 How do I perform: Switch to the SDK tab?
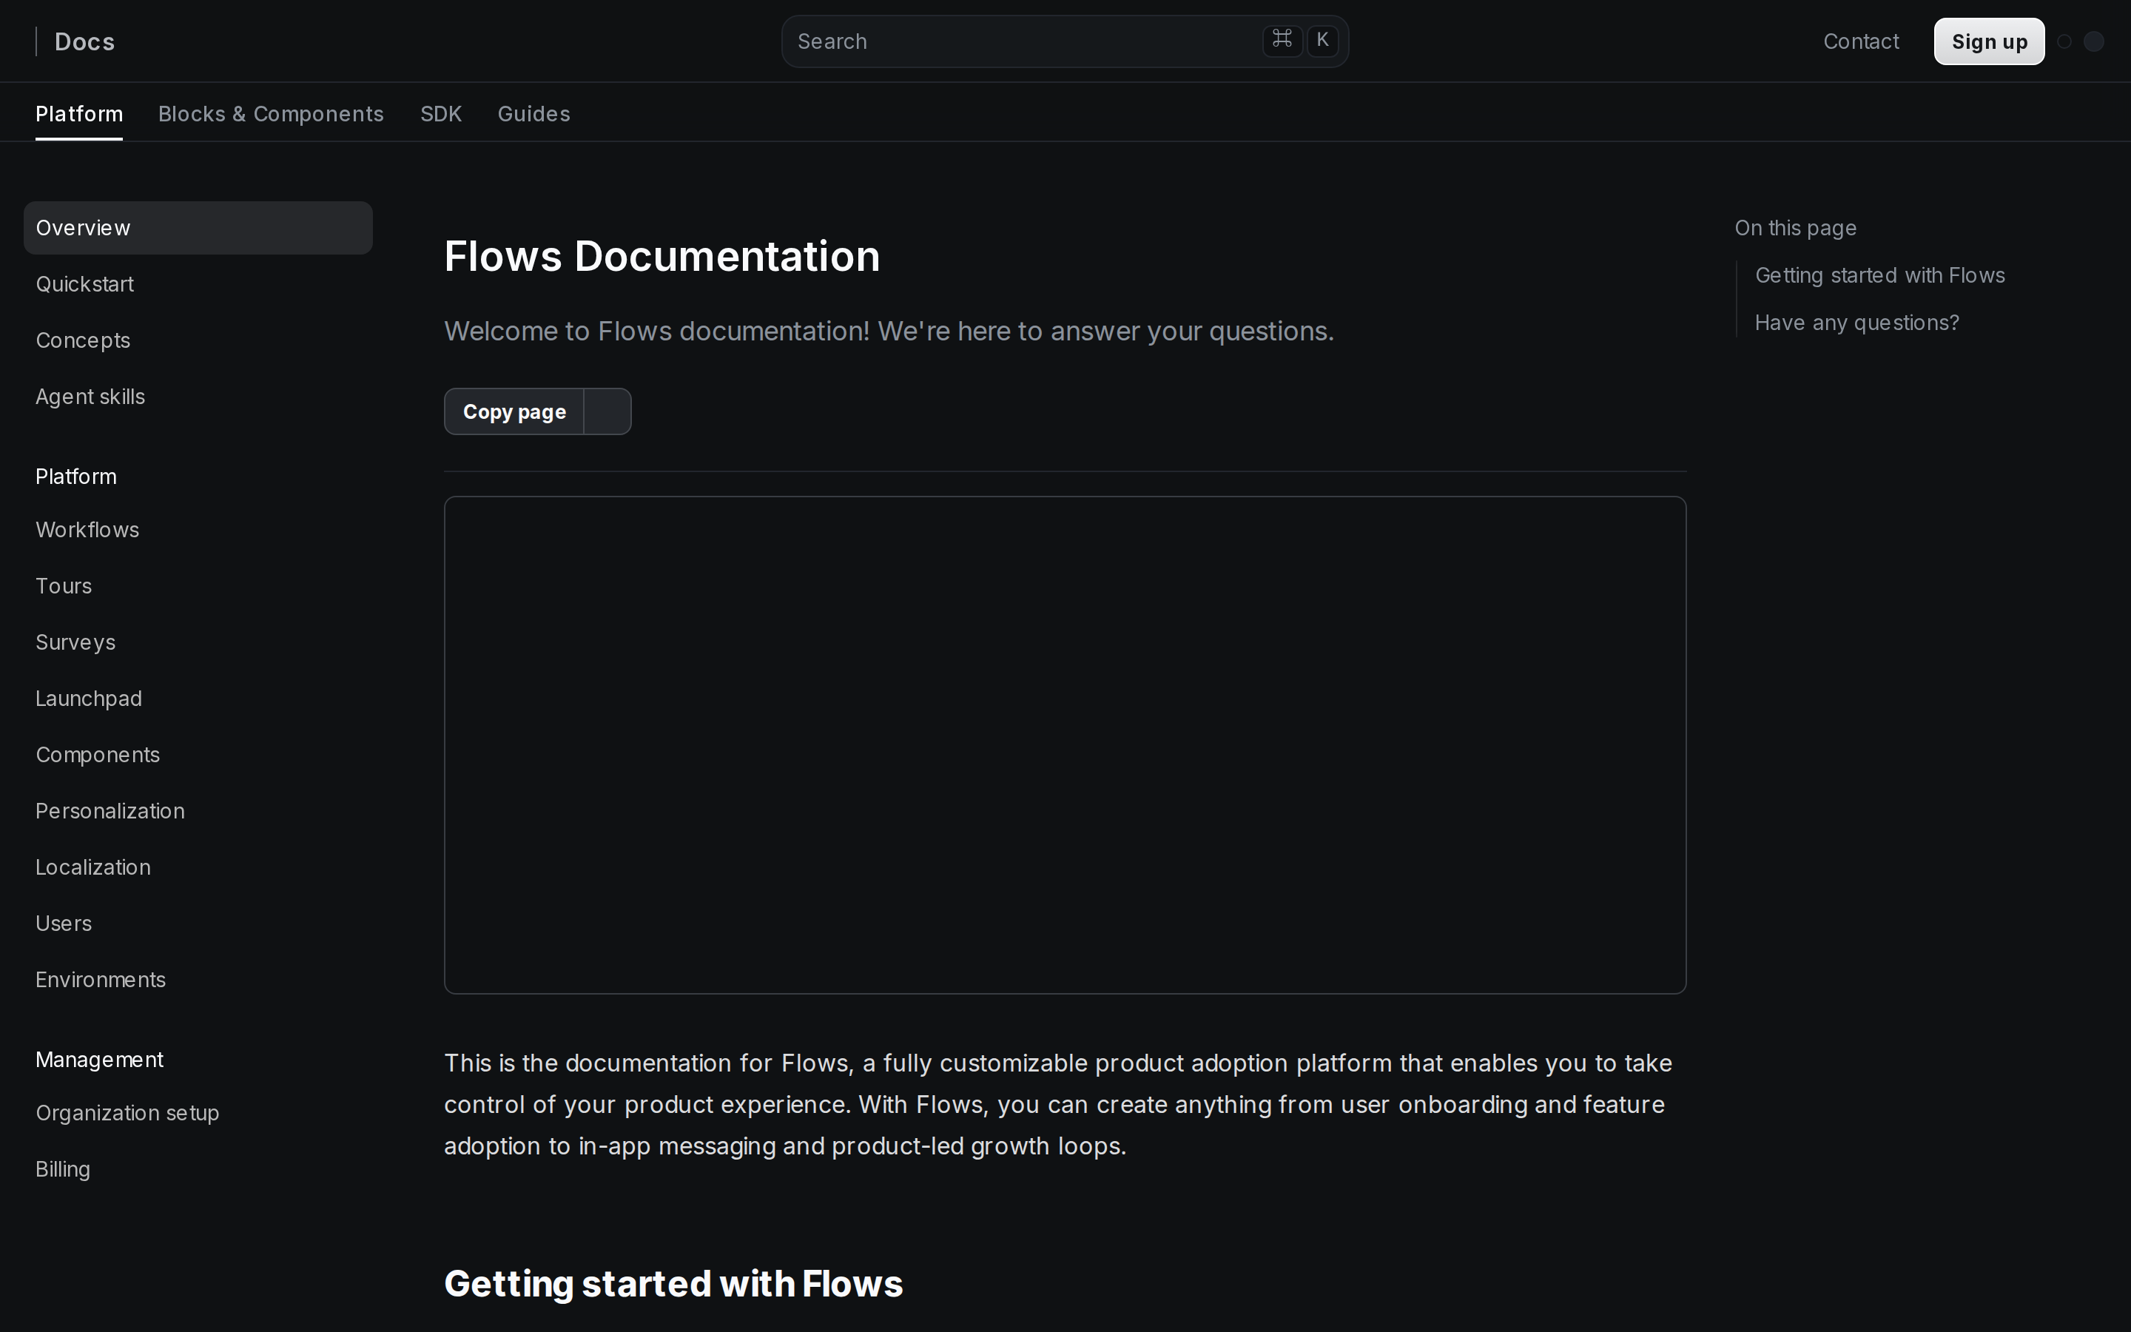(x=441, y=114)
